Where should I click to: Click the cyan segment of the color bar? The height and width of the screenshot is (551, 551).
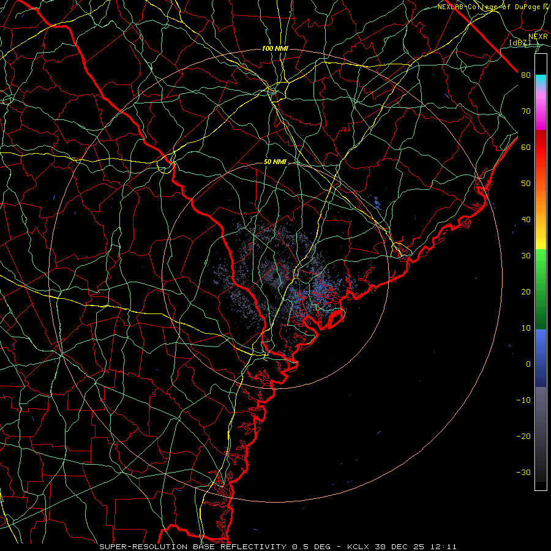point(541,80)
